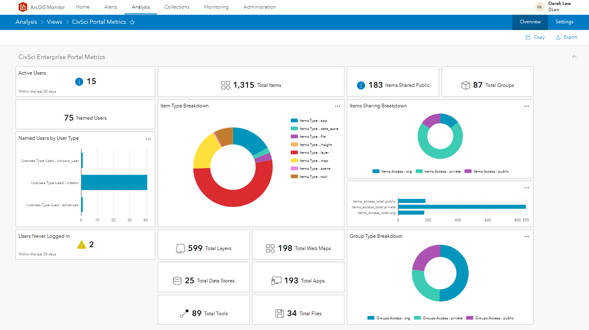589x330 pixels.
Task: Open the Monitoring tab
Action: [216, 7]
